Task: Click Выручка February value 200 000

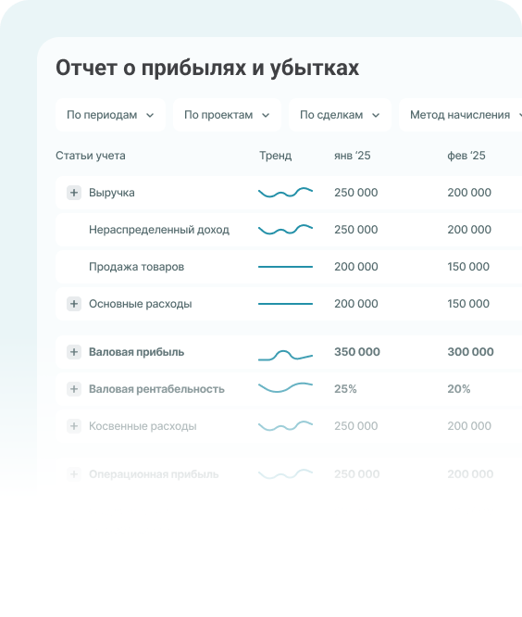Action: tap(469, 193)
